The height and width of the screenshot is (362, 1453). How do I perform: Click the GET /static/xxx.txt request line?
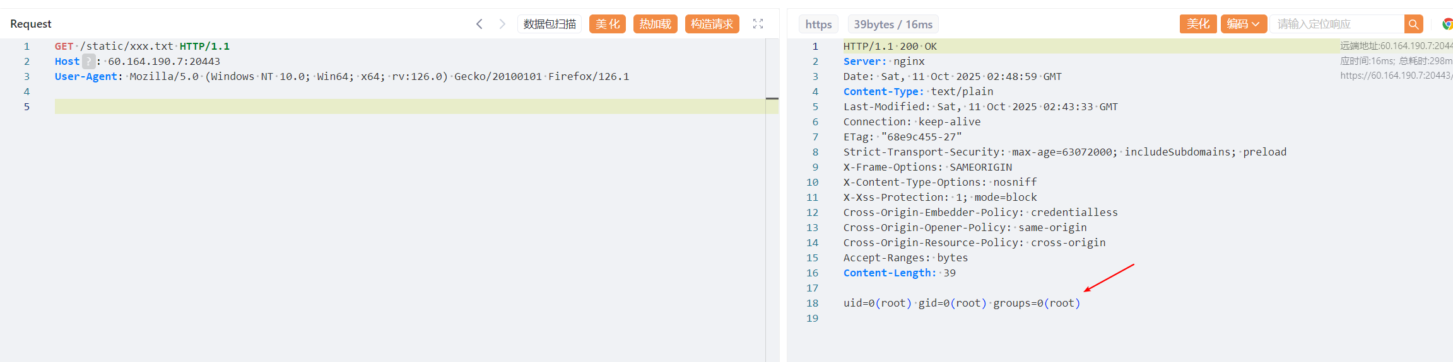coord(142,47)
